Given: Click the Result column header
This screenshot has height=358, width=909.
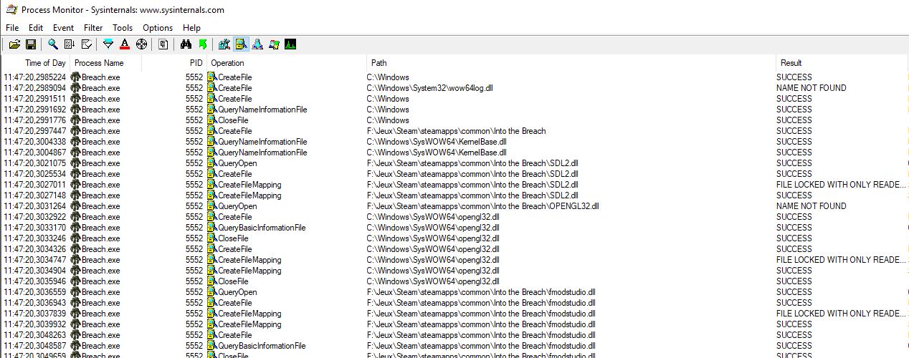Looking at the screenshot, I should 842,63.
